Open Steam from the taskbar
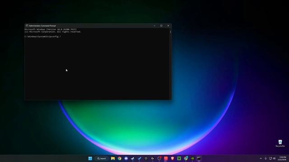289x162 pixels. pyautogui.click(x=133, y=158)
